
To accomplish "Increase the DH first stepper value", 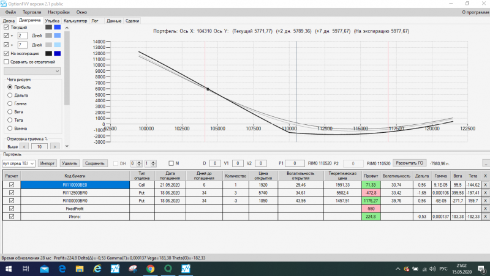I will (x=140, y=162).
